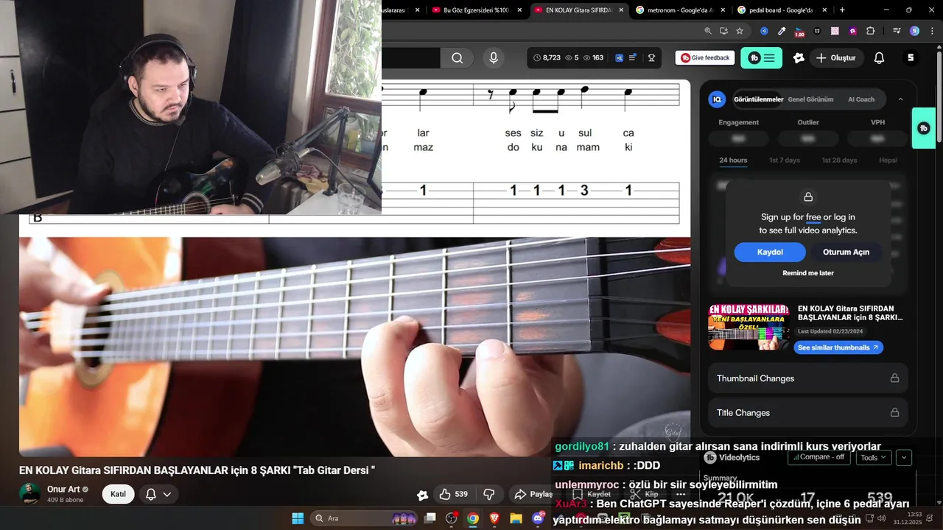Click the Oturum Açın button
943x530 pixels.
[x=846, y=252]
